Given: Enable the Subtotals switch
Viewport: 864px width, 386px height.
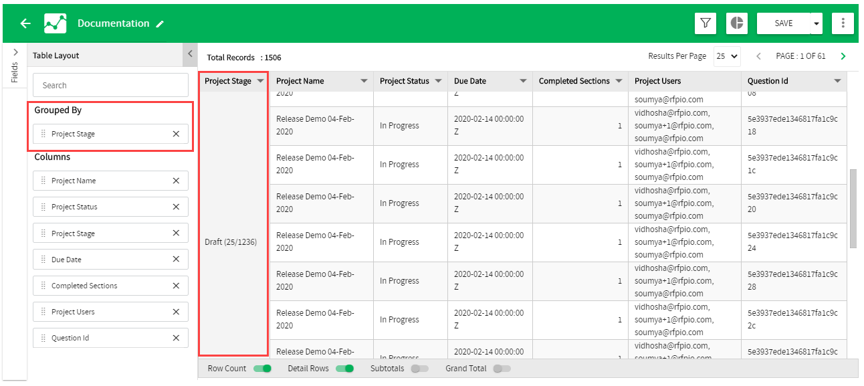Looking at the screenshot, I should pyautogui.click(x=420, y=369).
